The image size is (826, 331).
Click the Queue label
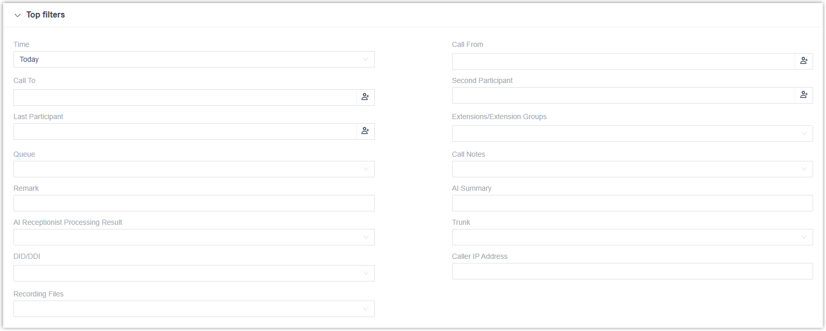click(x=24, y=154)
